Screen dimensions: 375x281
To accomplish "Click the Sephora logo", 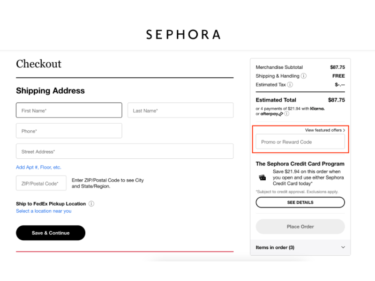I will click(x=183, y=34).
